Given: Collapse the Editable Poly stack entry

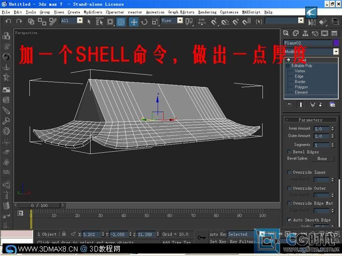Looking at the screenshot, I should (288, 66).
